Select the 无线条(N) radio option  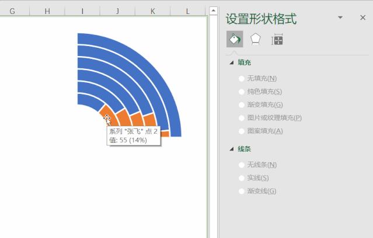click(242, 164)
